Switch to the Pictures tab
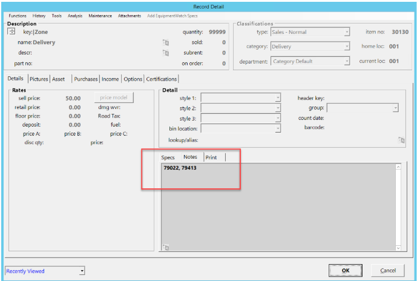 (x=39, y=79)
